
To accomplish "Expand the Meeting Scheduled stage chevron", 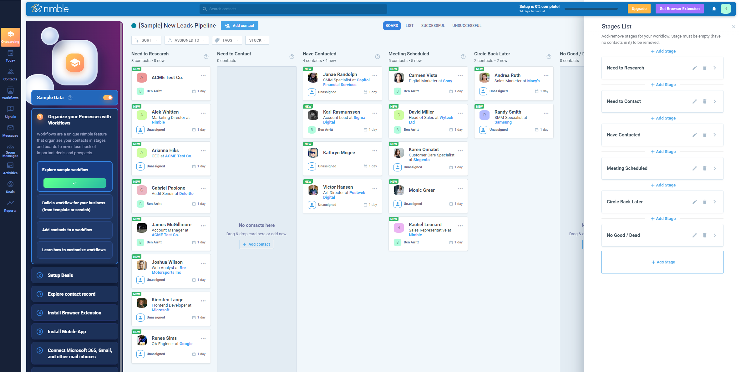I will 715,168.
